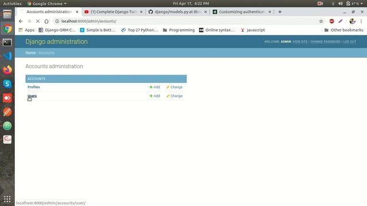367x206 pixels.
Task: Open the Top 27 Python bookmark
Action: click(x=139, y=30)
